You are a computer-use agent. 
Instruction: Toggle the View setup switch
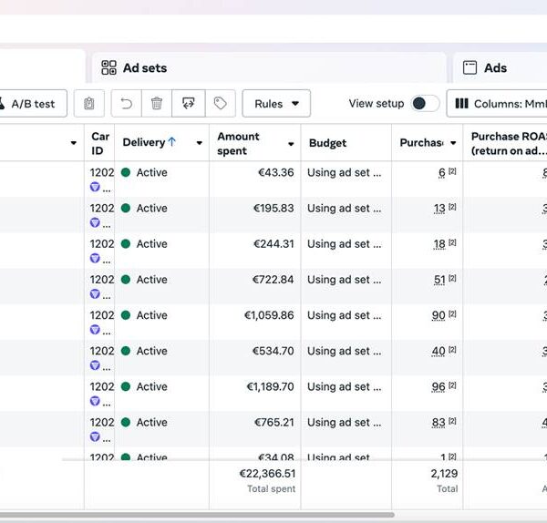tap(424, 104)
